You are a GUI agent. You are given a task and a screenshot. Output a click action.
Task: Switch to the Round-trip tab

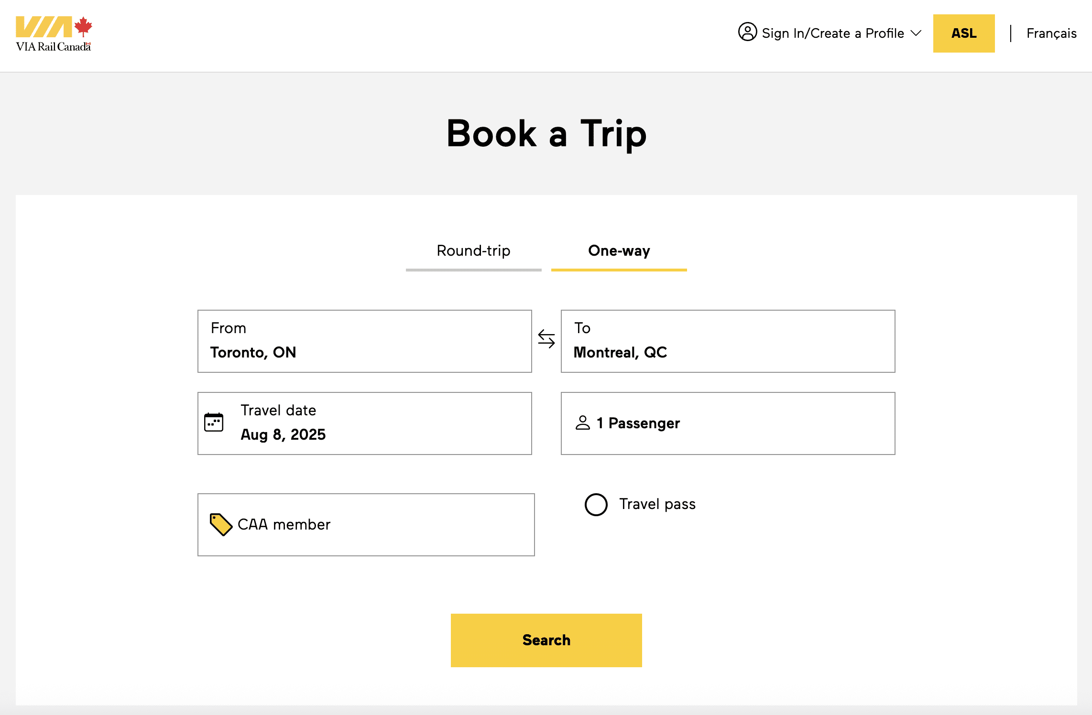473,250
